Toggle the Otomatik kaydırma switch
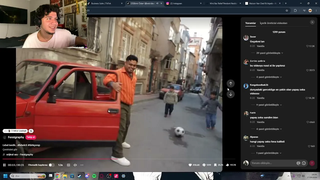 tap(51, 165)
